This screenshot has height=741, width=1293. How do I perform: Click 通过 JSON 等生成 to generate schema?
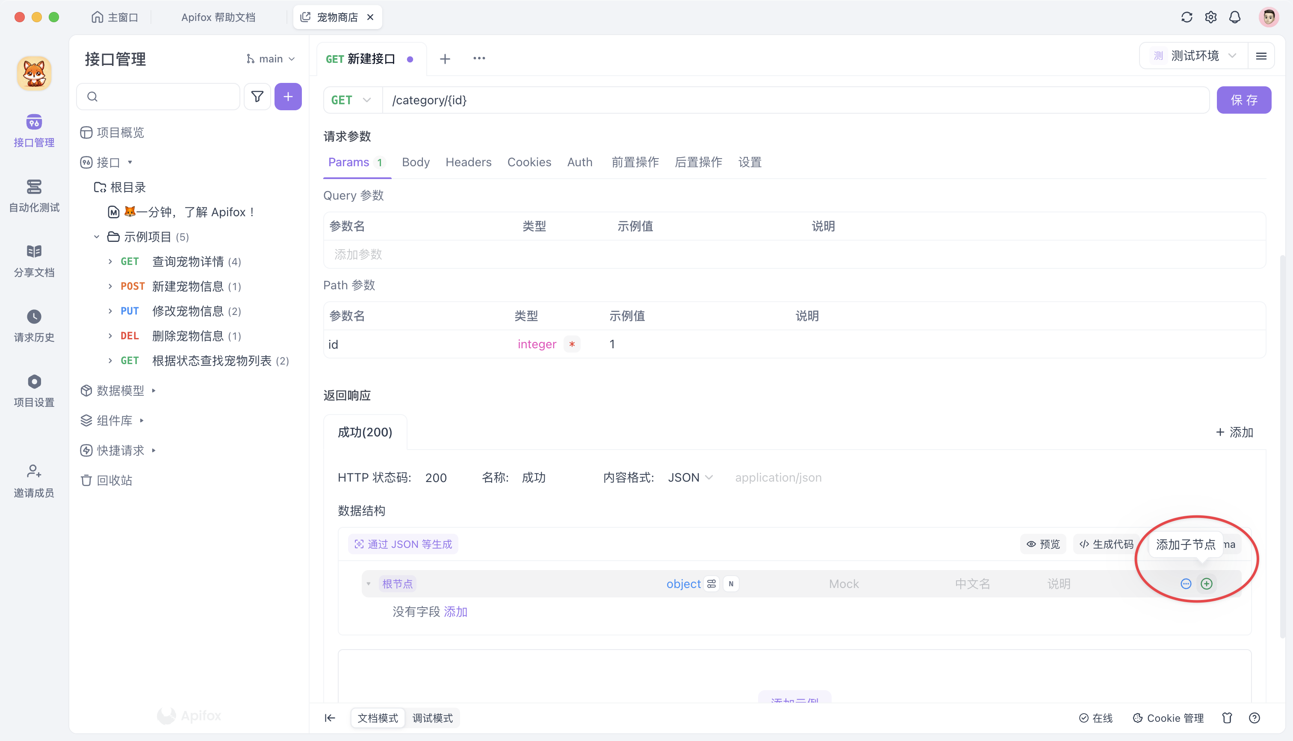coord(403,544)
